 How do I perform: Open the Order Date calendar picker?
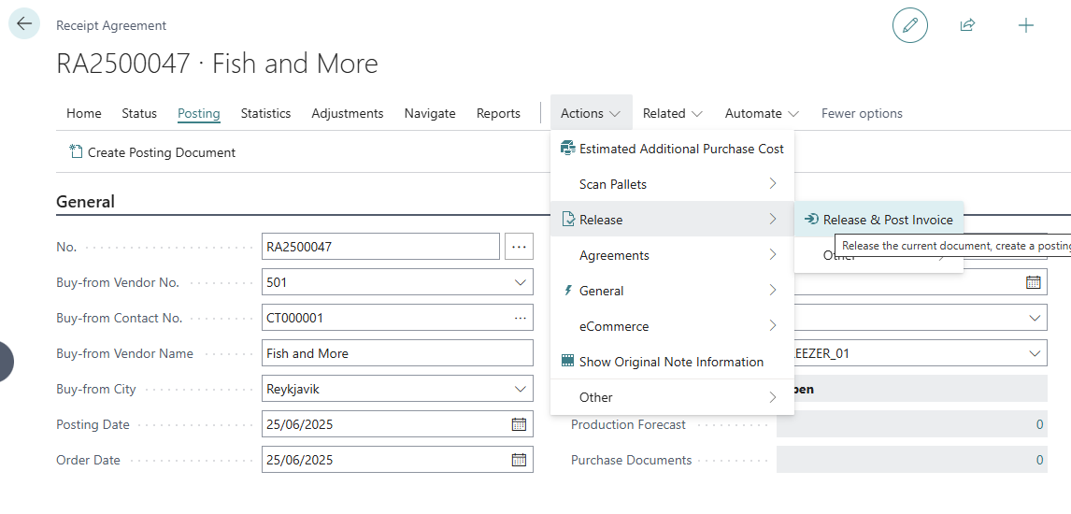(x=519, y=460)
